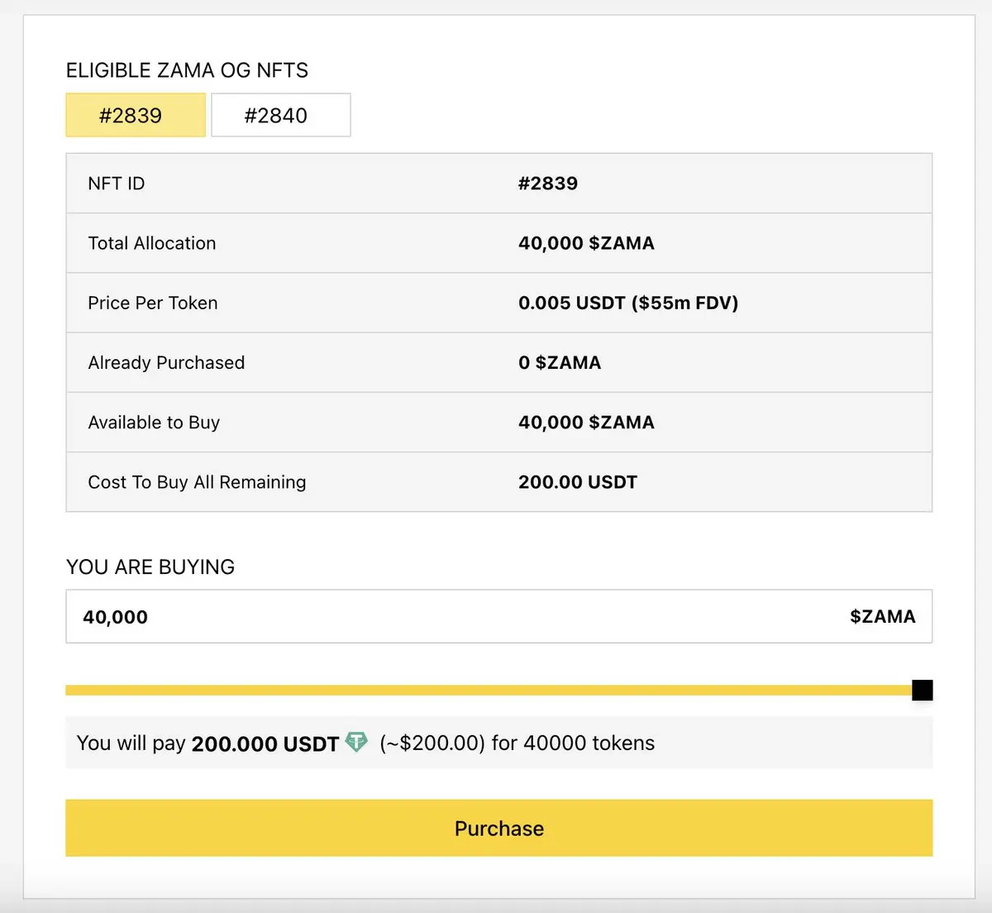Image resolution: width=992 pixels, height=913 pixels.
Task: Click the #2839 value in the NFT ID row
Action: [x=547, y=184]
